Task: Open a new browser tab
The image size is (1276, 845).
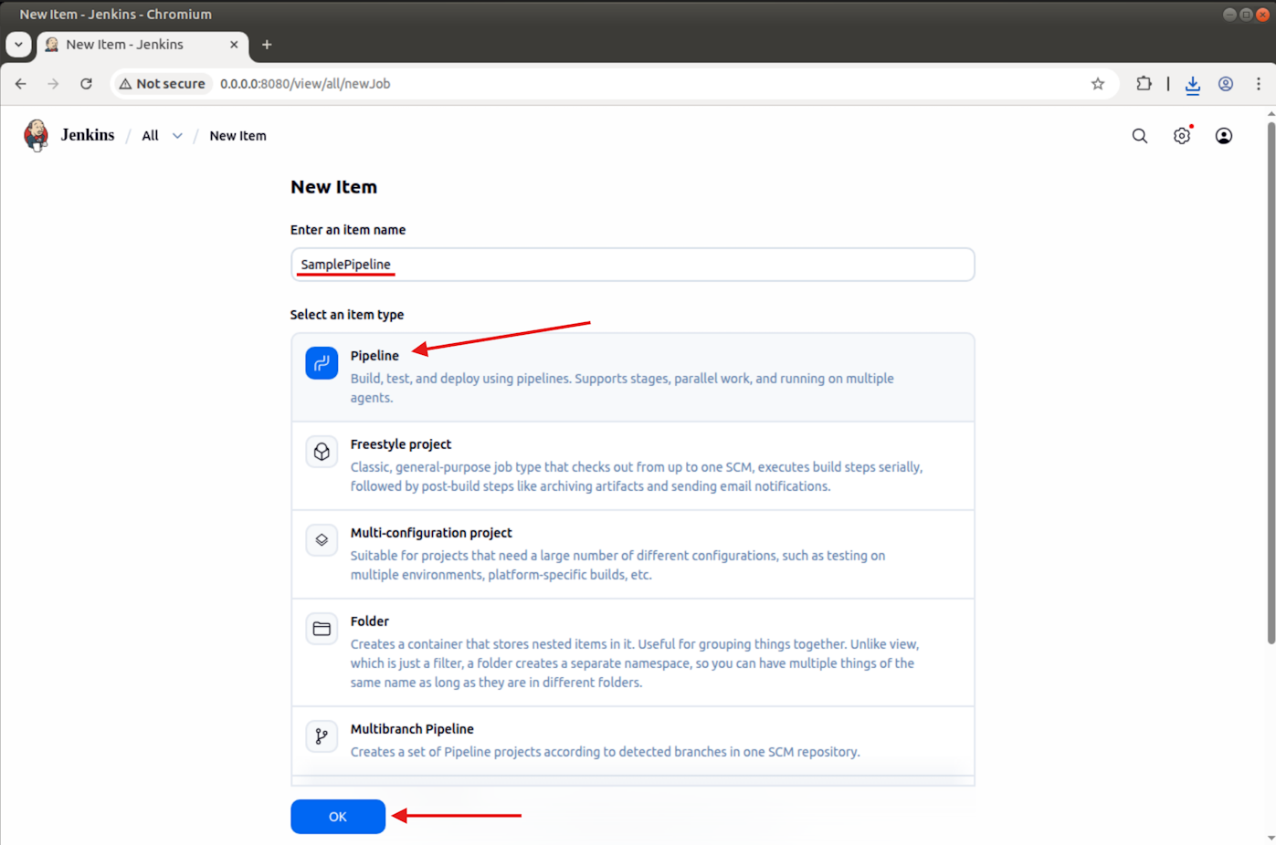Action: [x=267, y=45]
